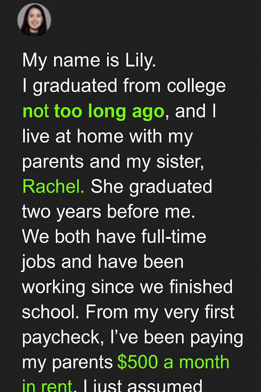Select the green highlighted name "Rachel."
Image resolution: width=261 pixels, height=392 pixels.
[53, 186]
